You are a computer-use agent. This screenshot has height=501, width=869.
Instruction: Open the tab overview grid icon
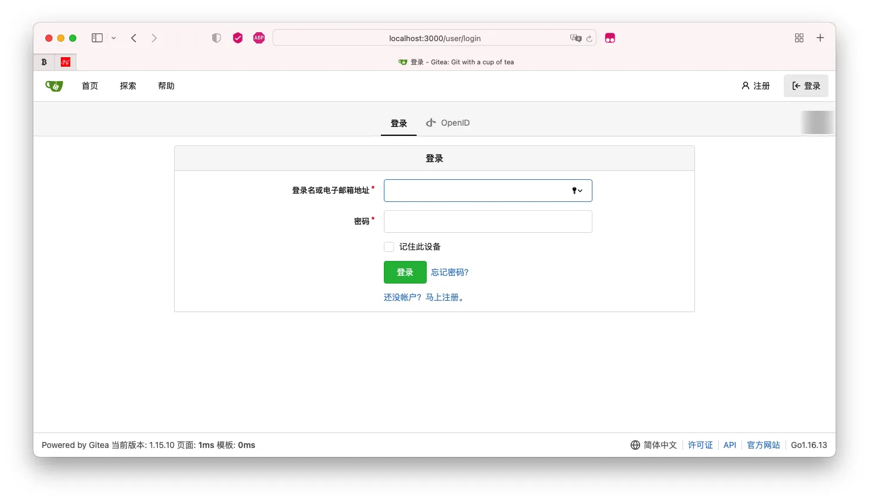799,38
